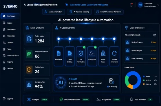The width and height of the screenshot is (161, 106).
Task: Click the AI Lease Workflow header icon
Action: coord(57,28)
